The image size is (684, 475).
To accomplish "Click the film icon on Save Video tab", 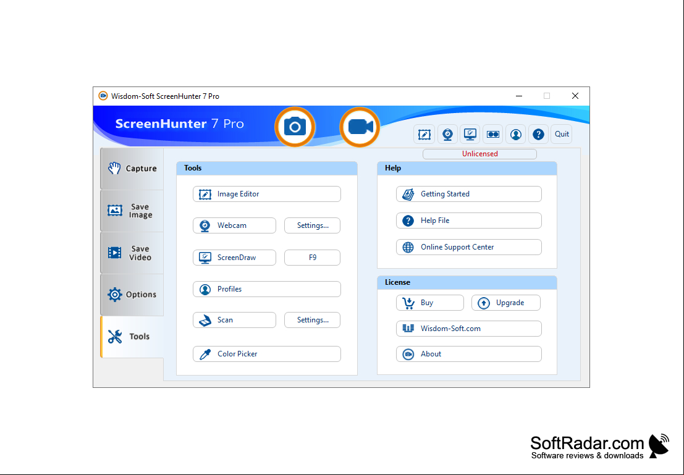I will (x=115, y=253).
